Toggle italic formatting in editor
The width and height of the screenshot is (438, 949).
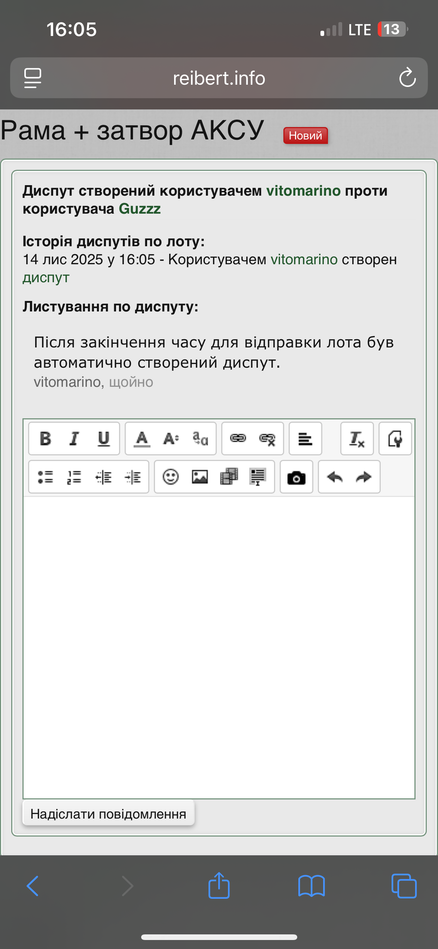click(74, 439)
